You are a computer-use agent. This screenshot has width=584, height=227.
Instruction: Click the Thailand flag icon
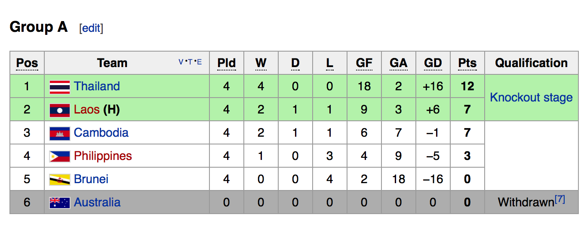pos(60,87)
